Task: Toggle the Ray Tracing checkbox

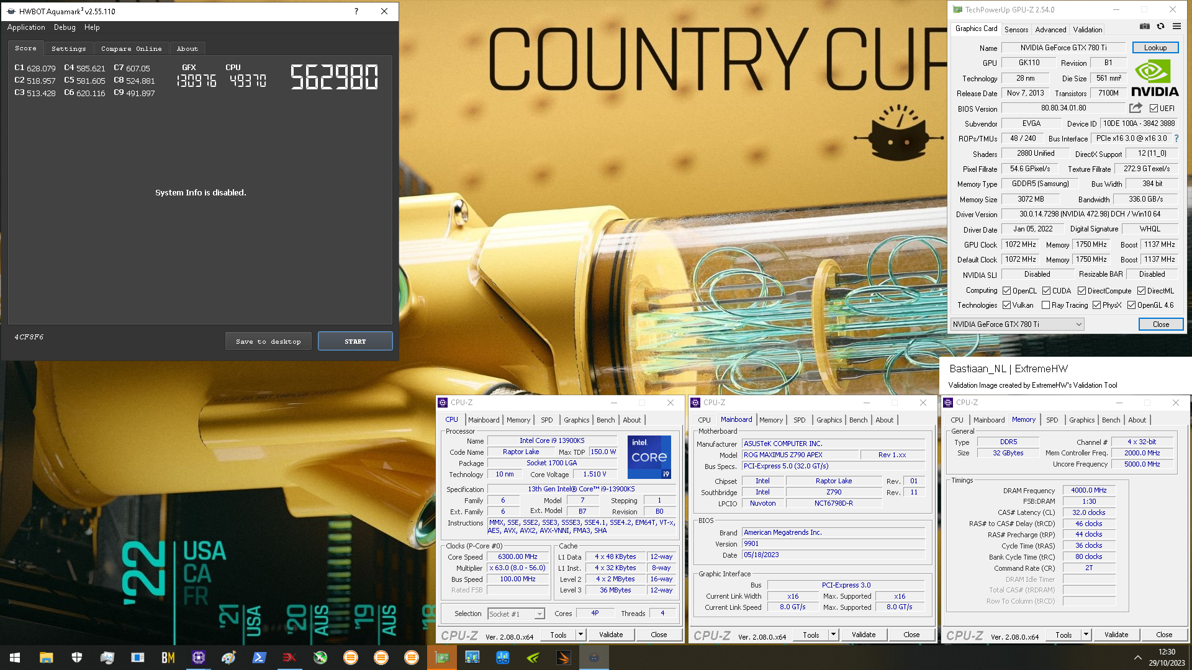Action: (1045, 305)
